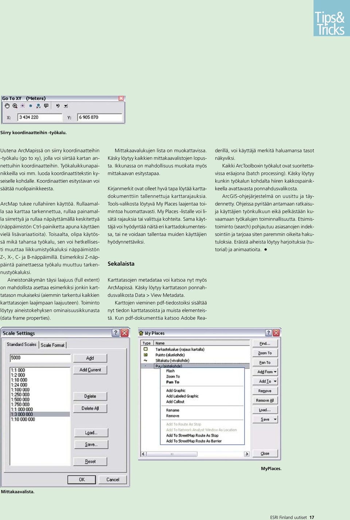This screenshot has height=520, width=350.
Task: Click the rectangle type icon beside Tarkastelualue
Action: coord(146,349)
